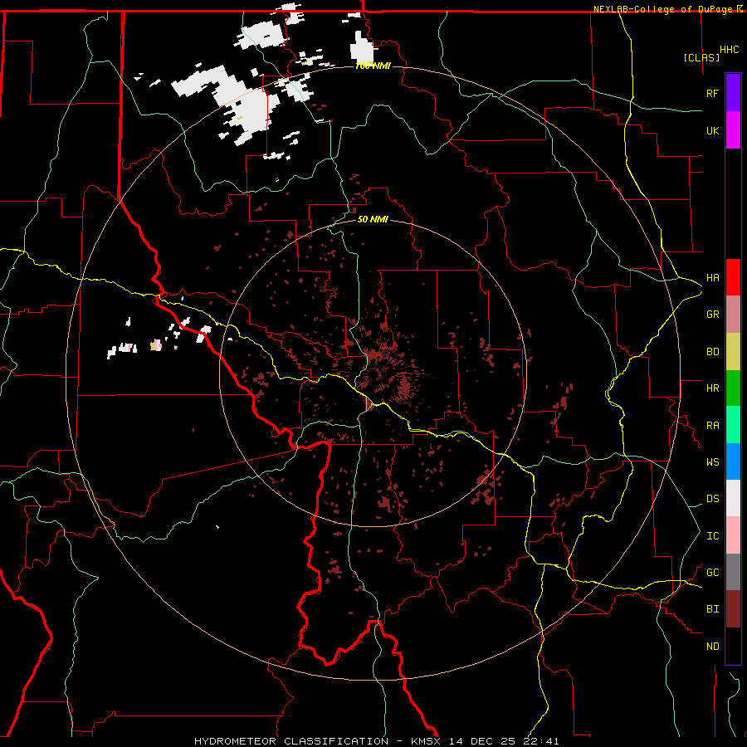Click the GC legend label
The image size is (747, 747).
tap(712, 573)
